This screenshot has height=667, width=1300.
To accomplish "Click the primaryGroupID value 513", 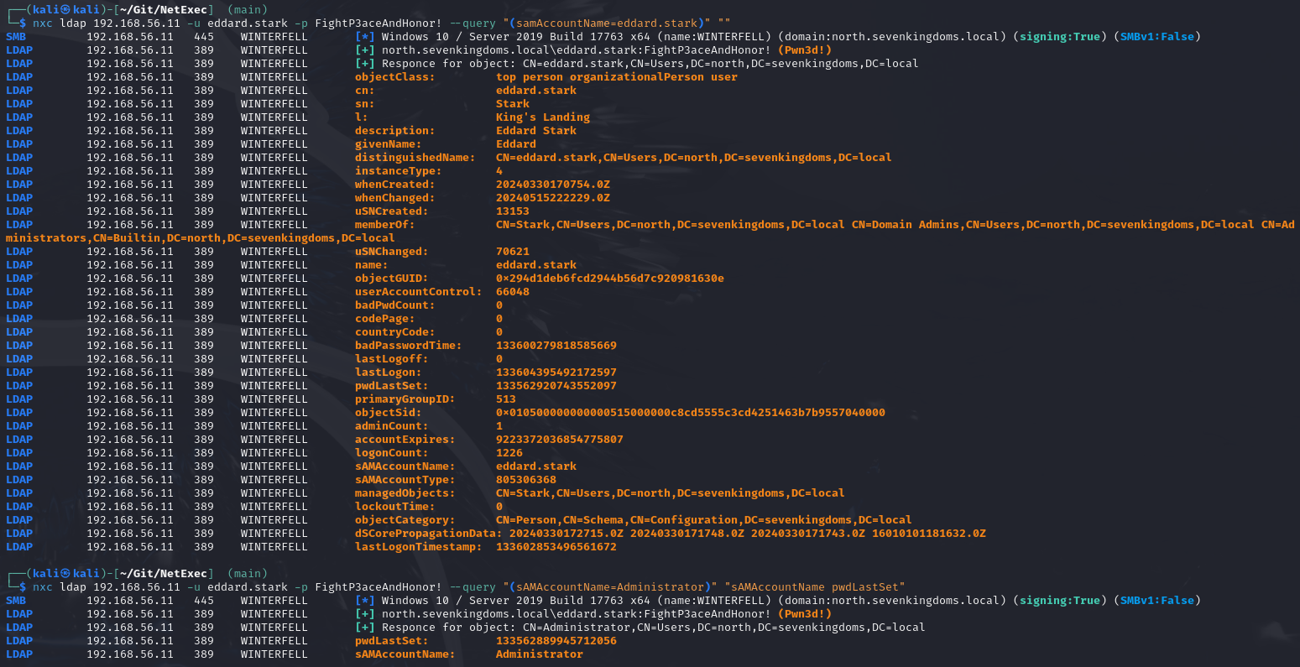I will coord(505,399).
